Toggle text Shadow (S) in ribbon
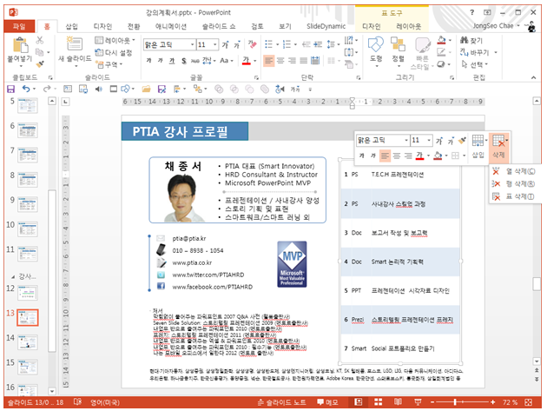 coord(184,61)
